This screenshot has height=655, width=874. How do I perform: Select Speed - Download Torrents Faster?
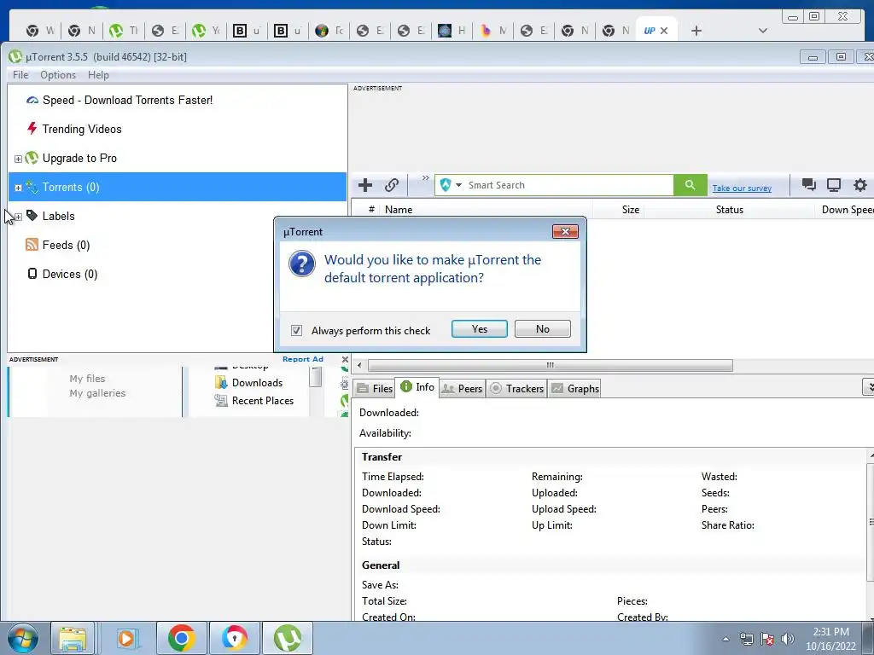coord(128,101)
